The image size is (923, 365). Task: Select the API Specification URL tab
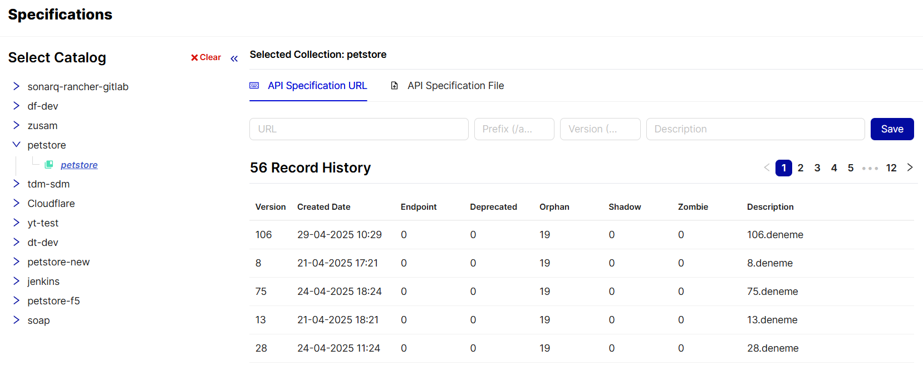317,86
